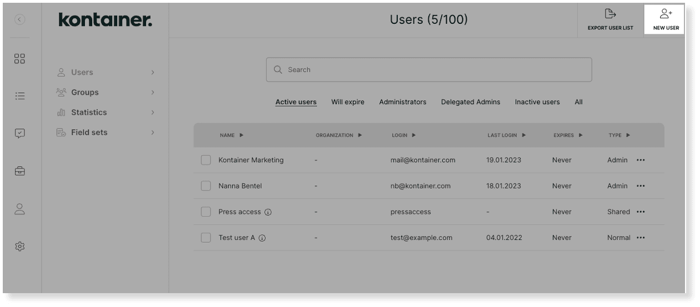
Task: Expand the Statistics menu chevron
Action: pos(153,112)
